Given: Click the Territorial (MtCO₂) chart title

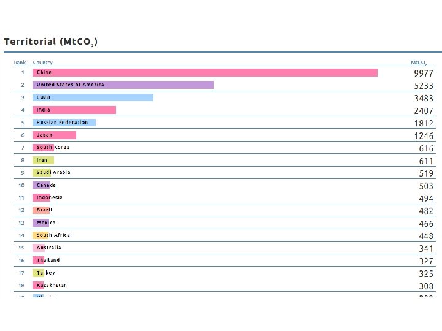Looking at the screenshot, I should 50,42.
